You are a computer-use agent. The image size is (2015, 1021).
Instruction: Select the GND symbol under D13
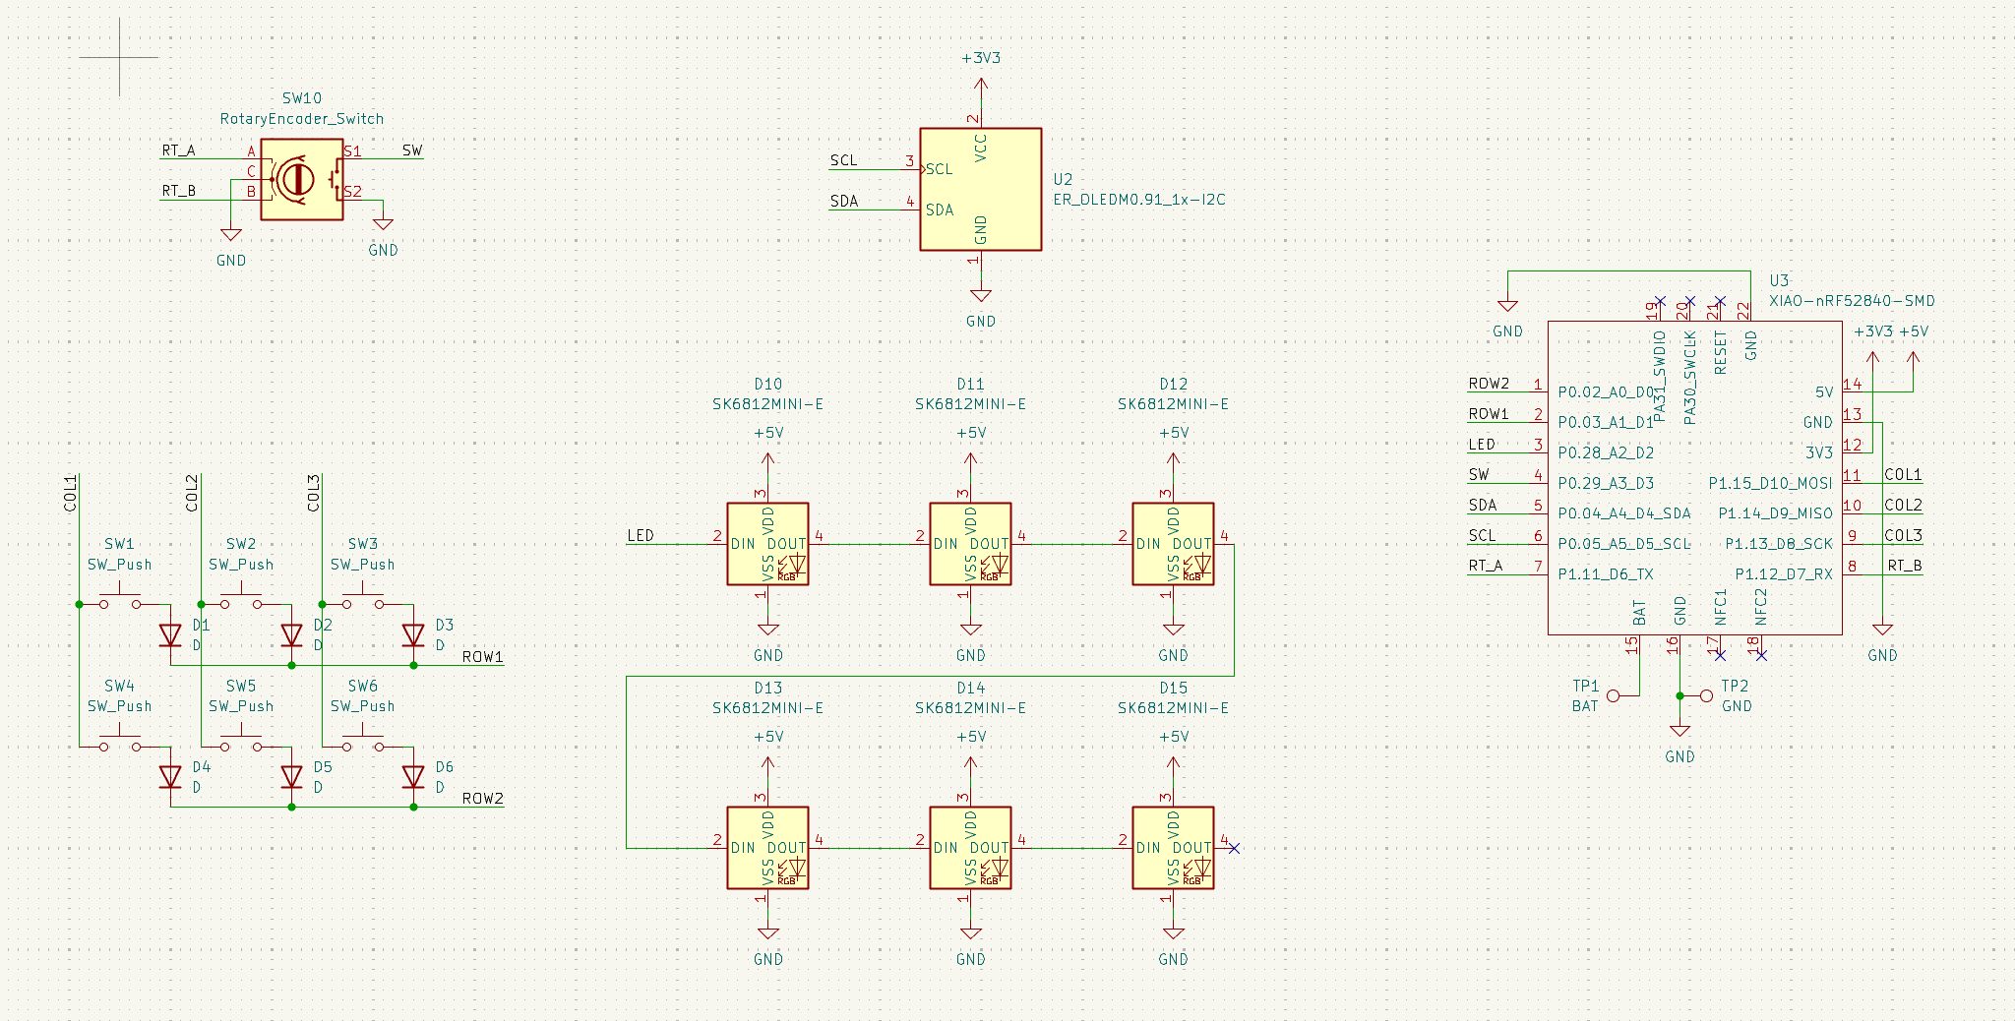767,933
